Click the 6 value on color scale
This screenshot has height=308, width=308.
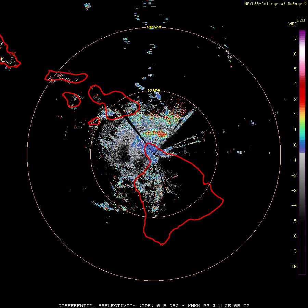295,54
